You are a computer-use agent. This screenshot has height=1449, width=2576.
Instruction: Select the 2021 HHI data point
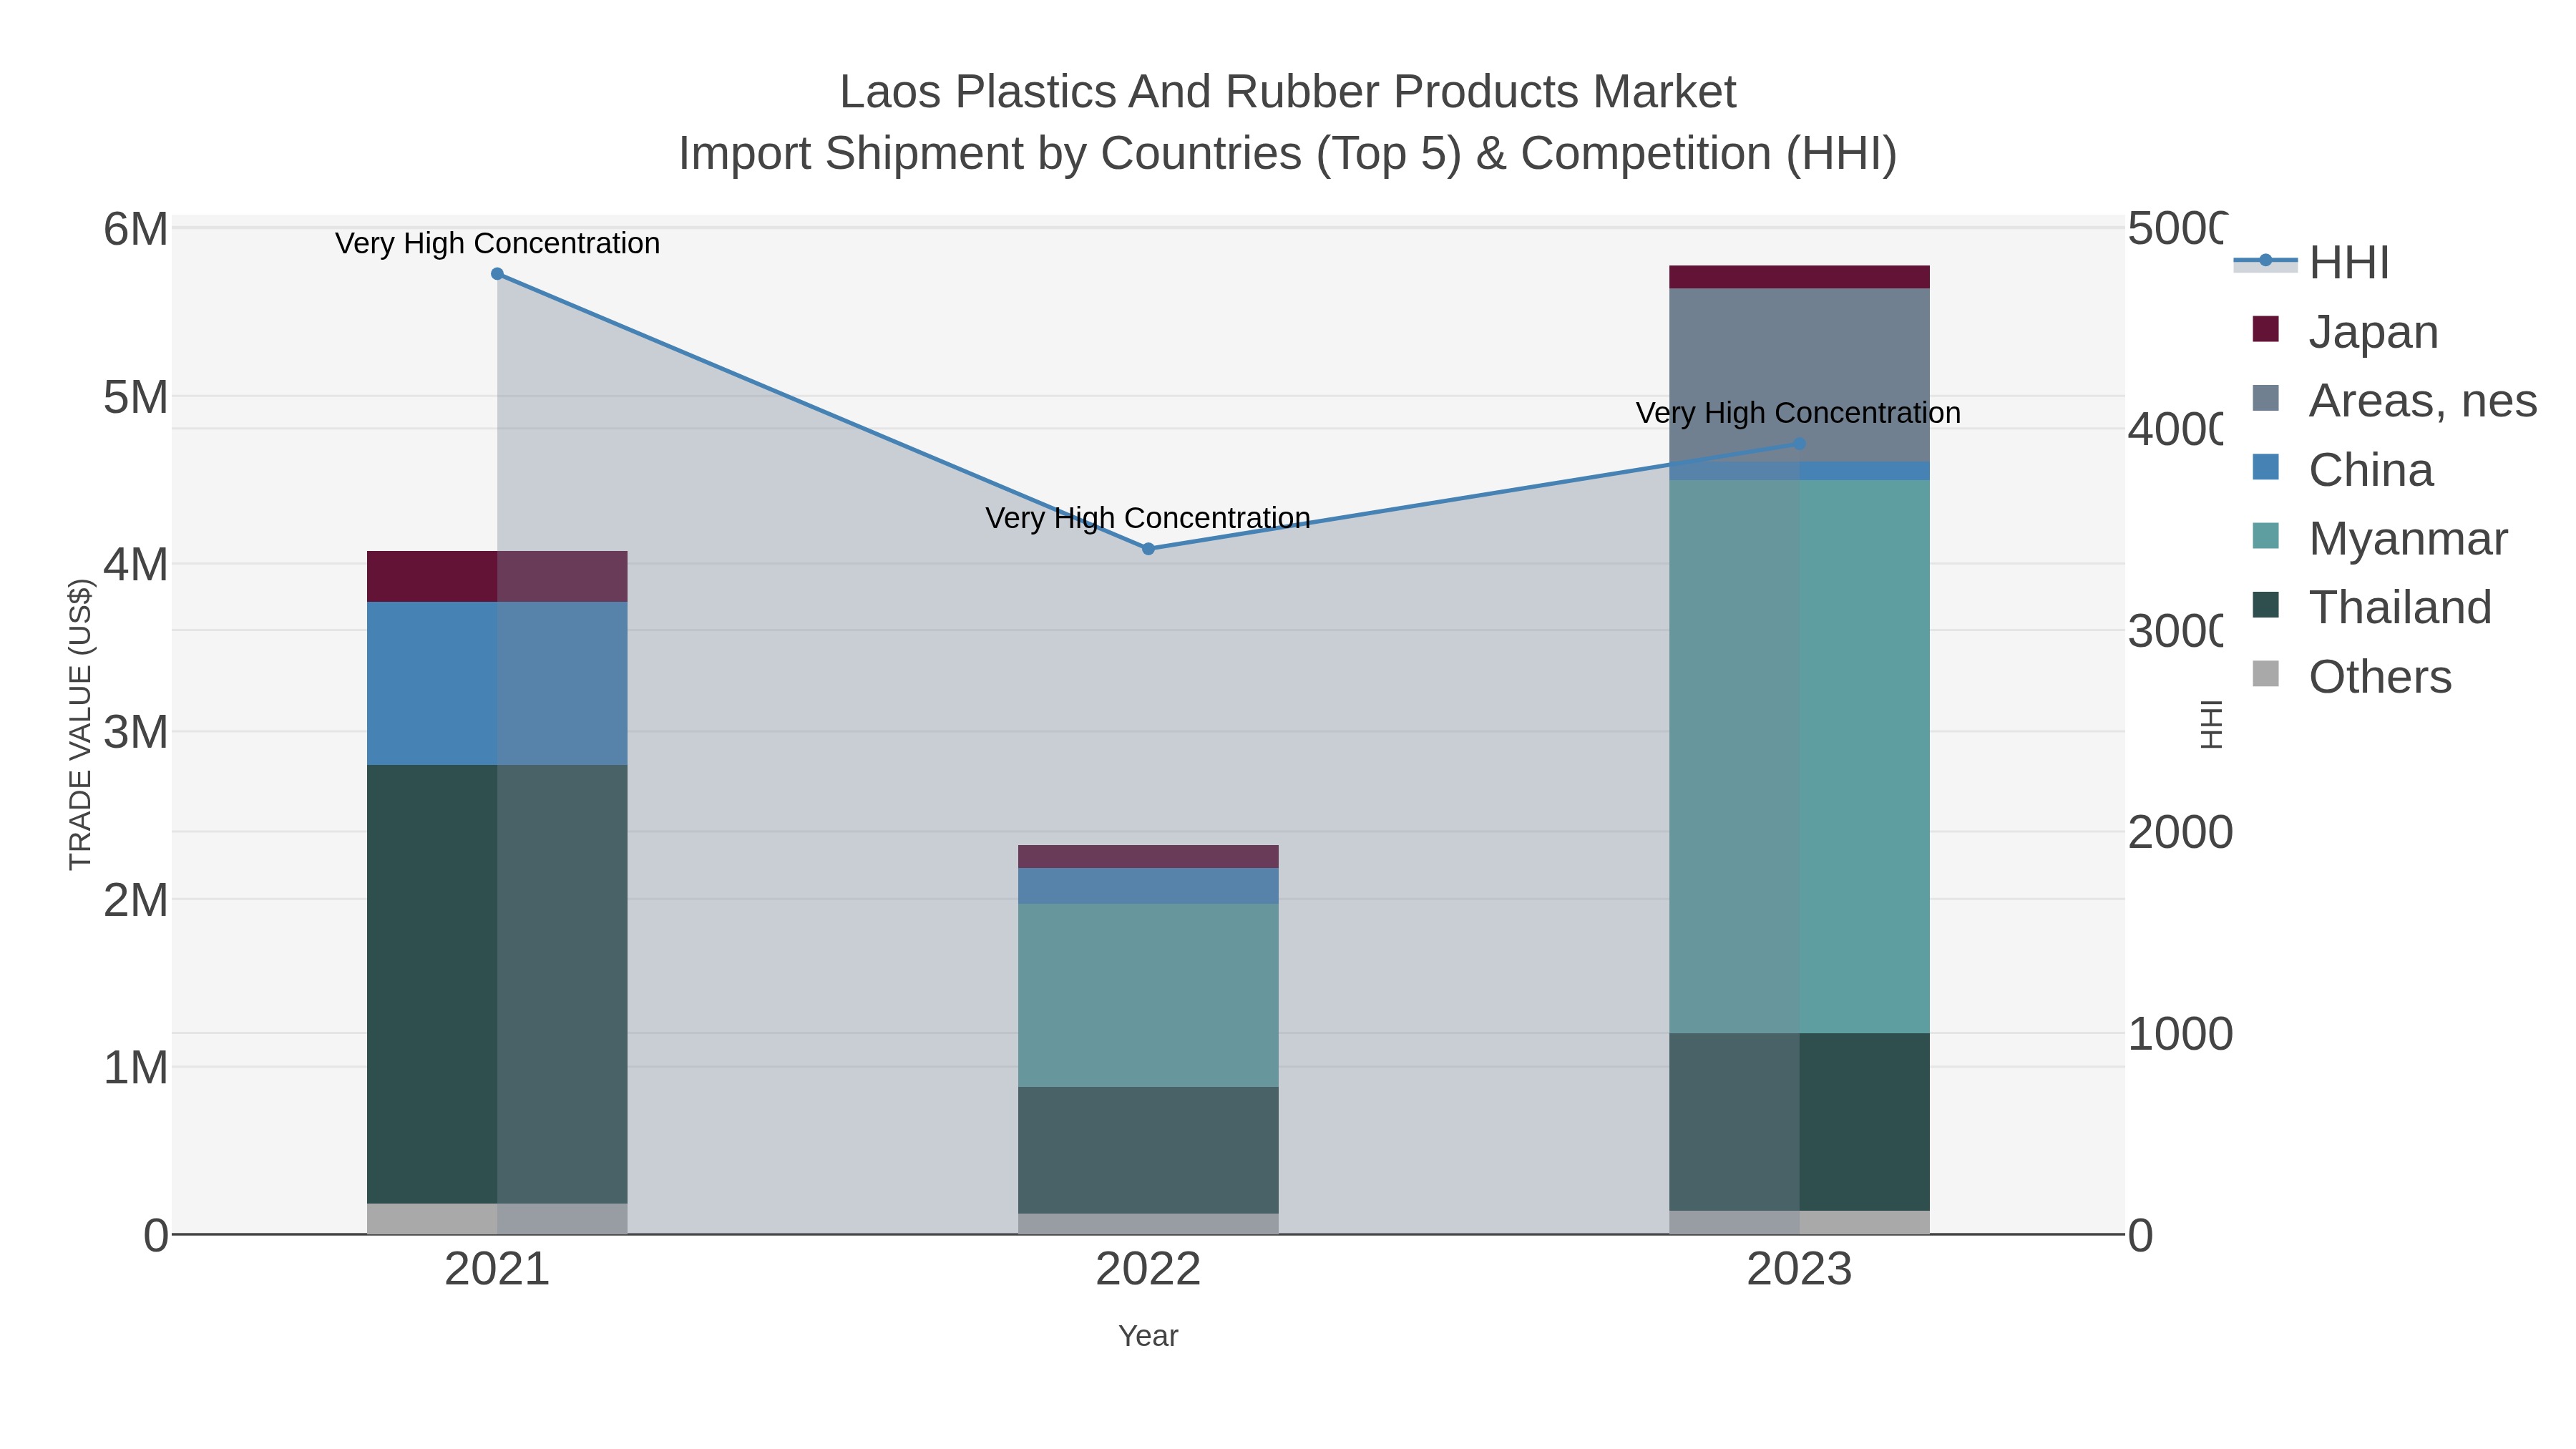point(497,274)
